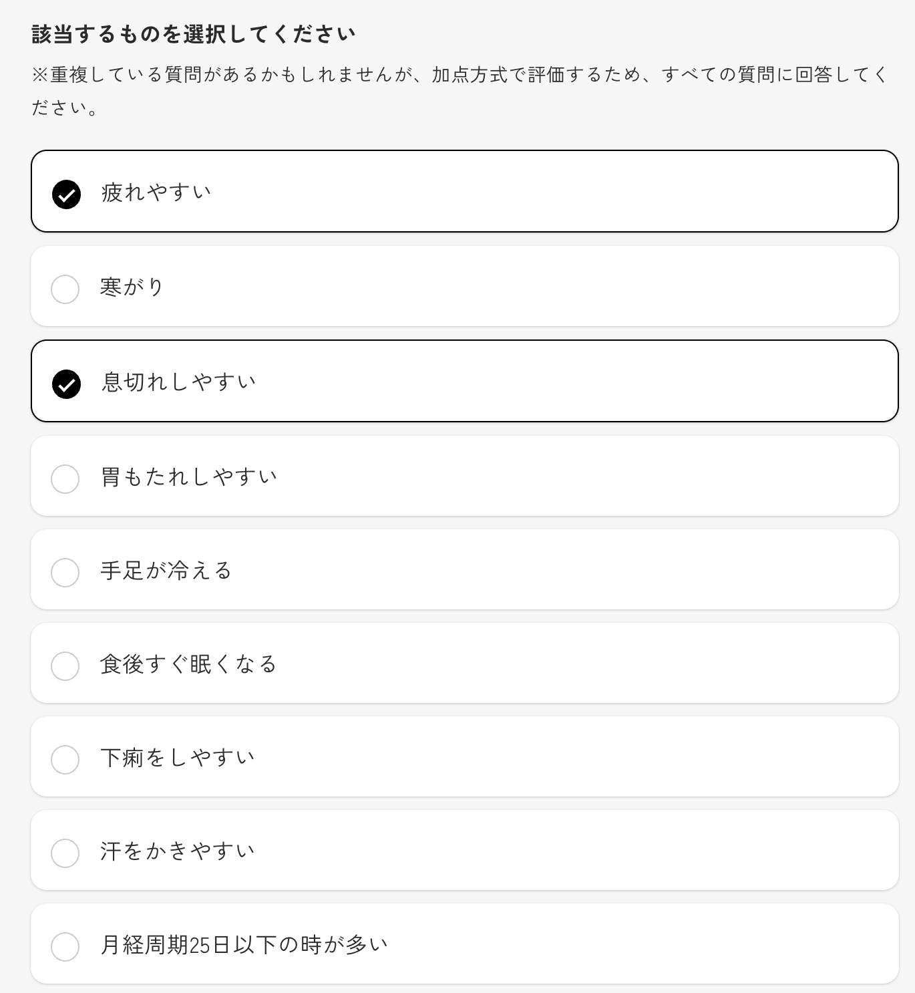This screenshot has width=915, height=993.
Task: Select the 下痢をしやすい option text
Action: tap(178, 757)
